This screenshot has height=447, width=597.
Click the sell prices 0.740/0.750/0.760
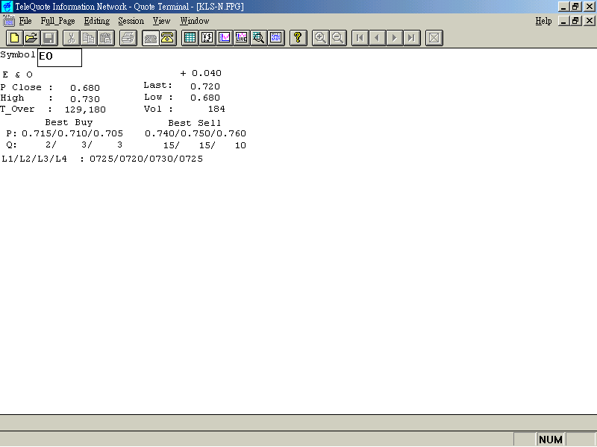196,133
